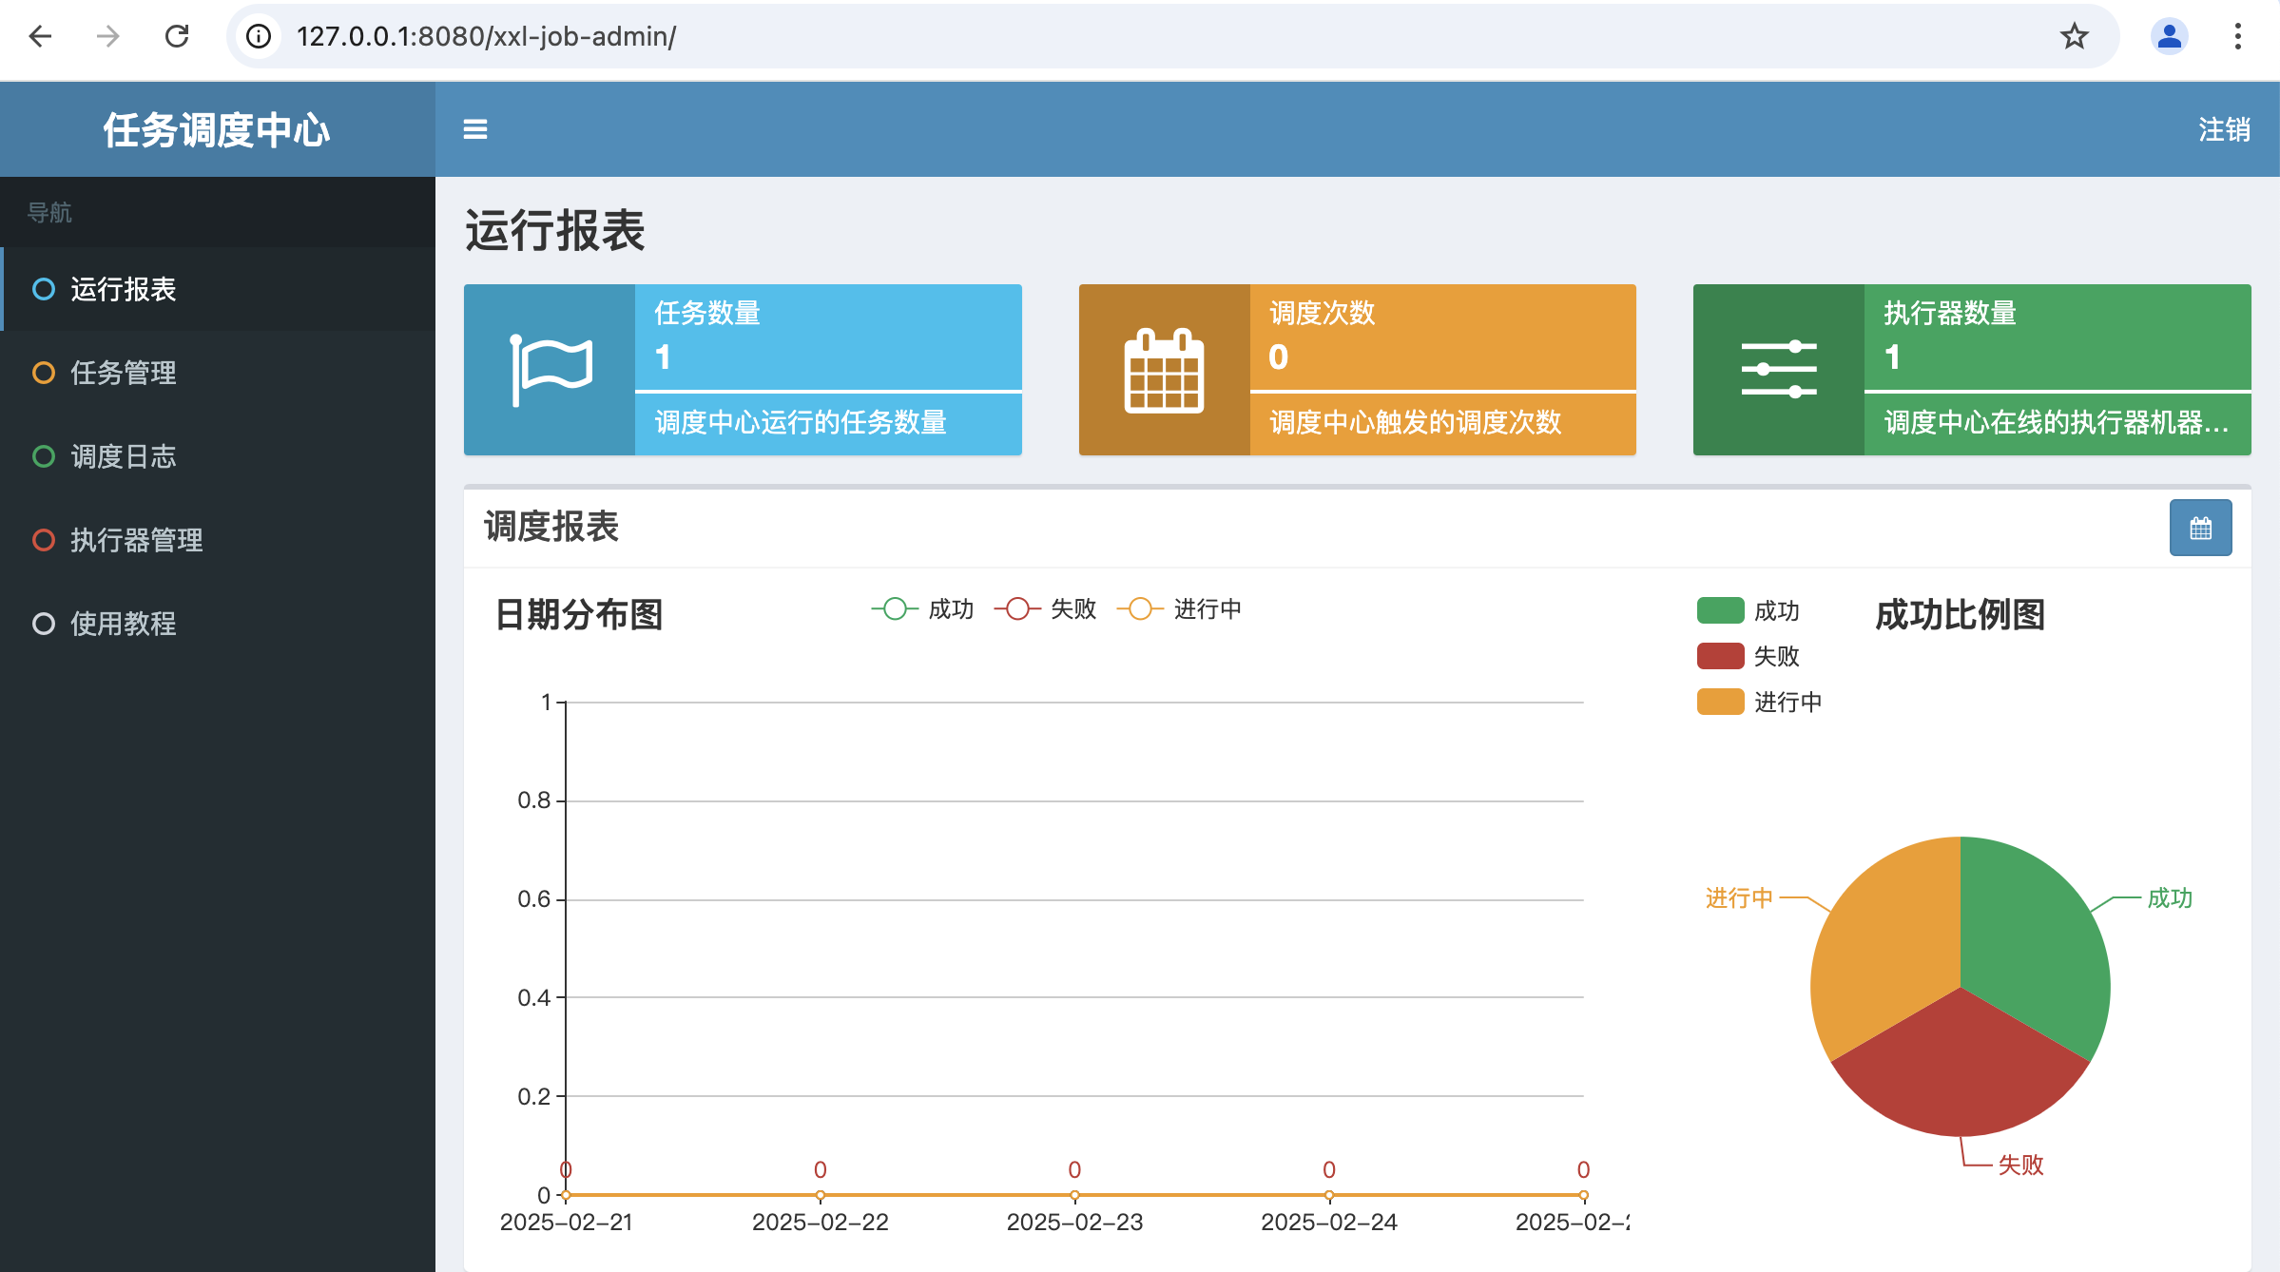The width and height of the screenshot is (2280, 1272).
Task: Click 任务调度中心 logo link
Action: (x=217, y=129)
